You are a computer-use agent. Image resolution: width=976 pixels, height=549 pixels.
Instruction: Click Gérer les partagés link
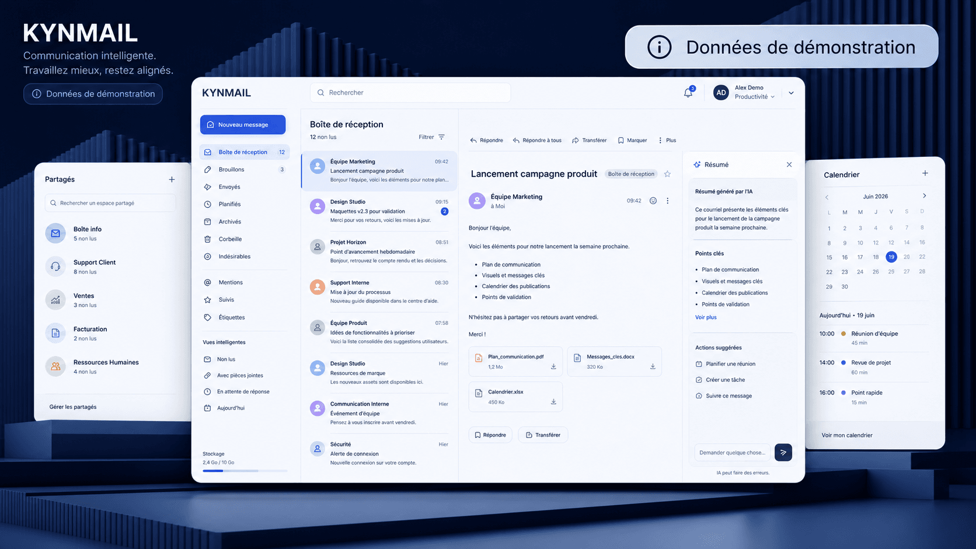[73, 407]
